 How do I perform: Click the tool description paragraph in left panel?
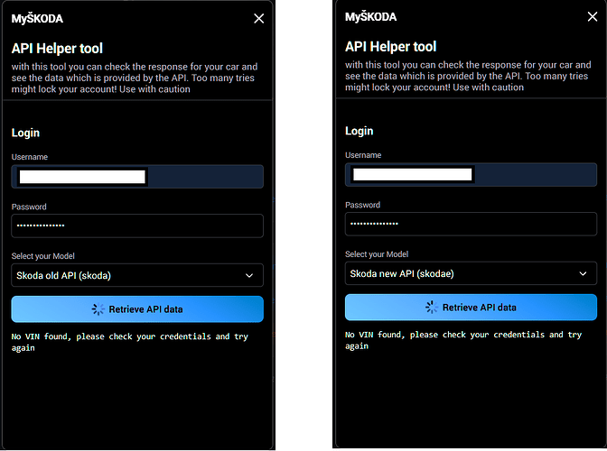(x=135, y=78)
